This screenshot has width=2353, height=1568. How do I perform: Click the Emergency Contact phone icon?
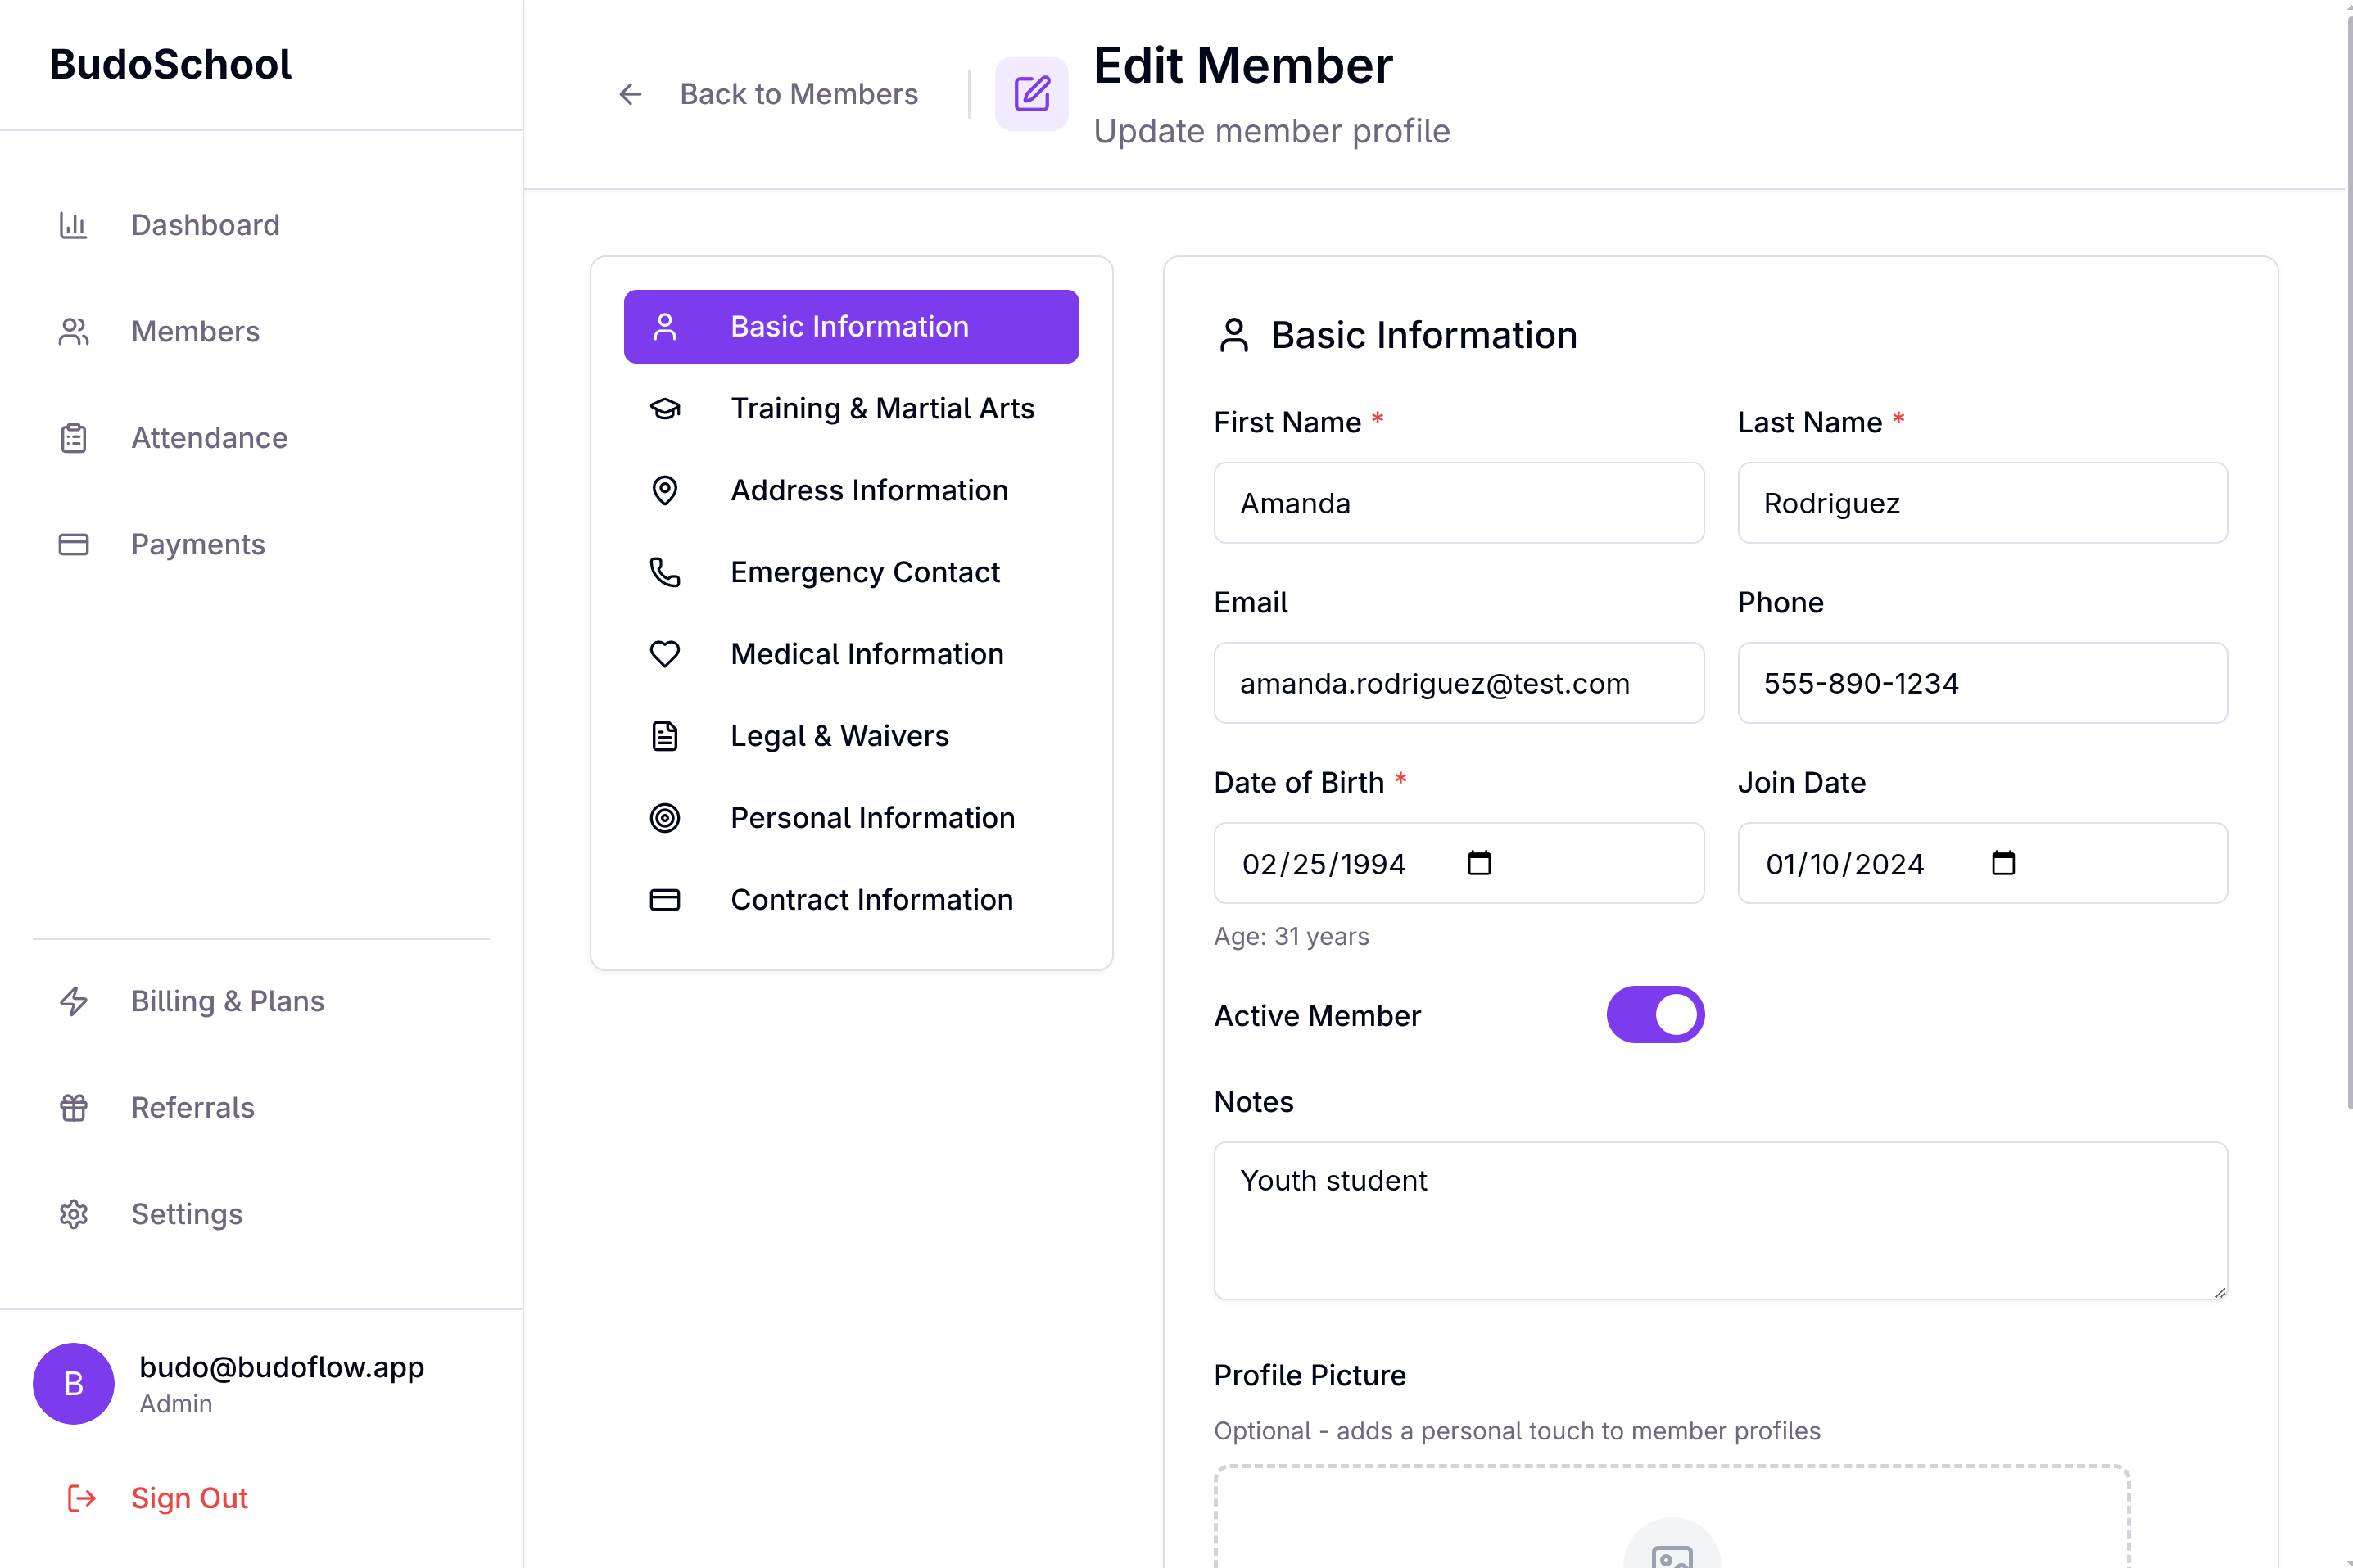[665, 572]
